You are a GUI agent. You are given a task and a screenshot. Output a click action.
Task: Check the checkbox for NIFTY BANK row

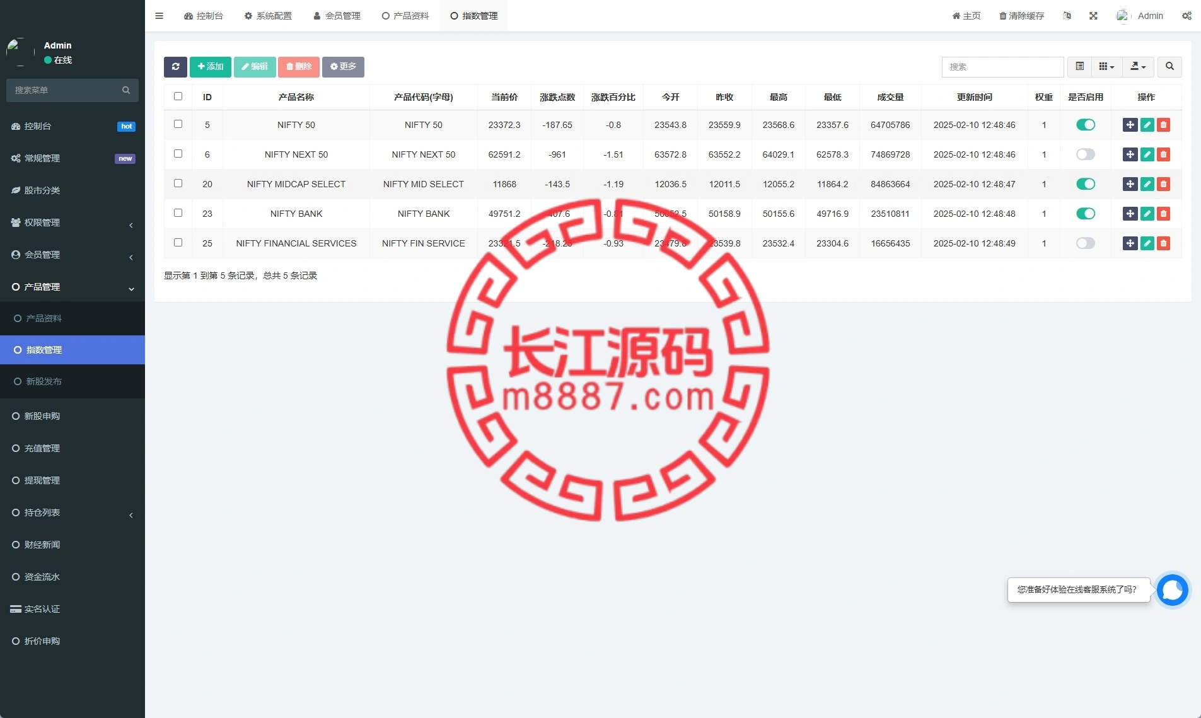[178, 213]
